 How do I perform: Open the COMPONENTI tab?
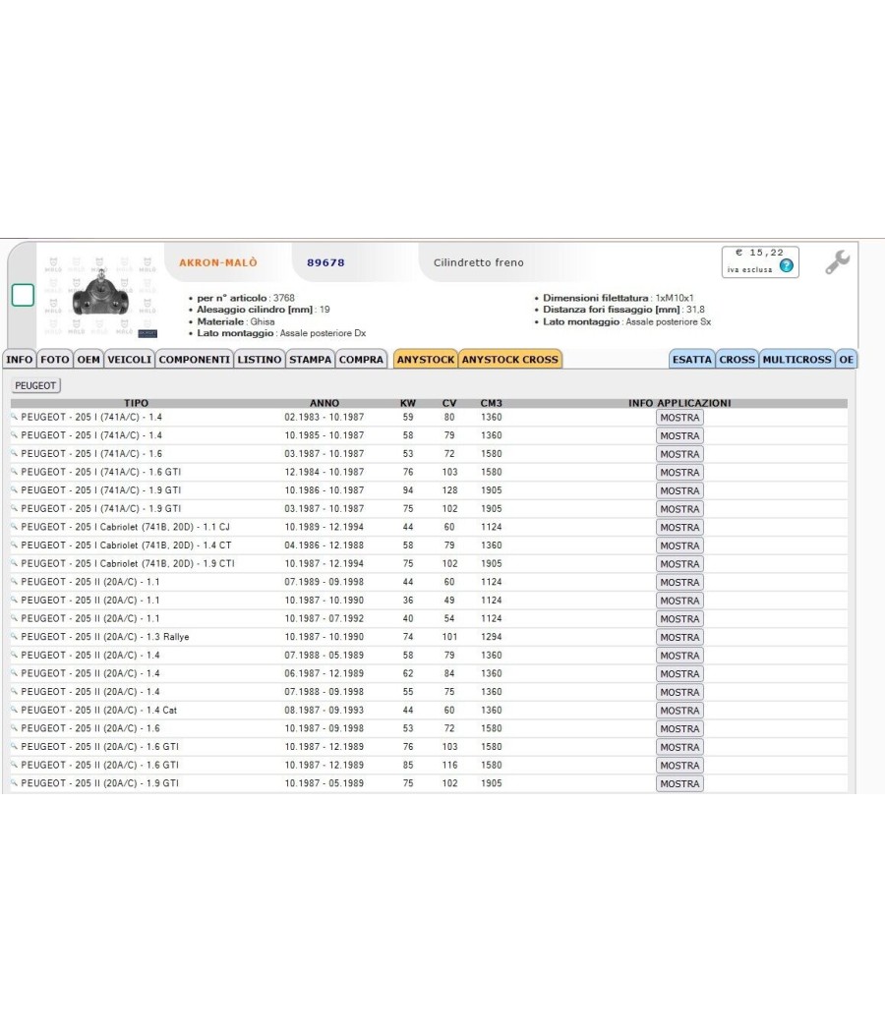click(195, 360)
